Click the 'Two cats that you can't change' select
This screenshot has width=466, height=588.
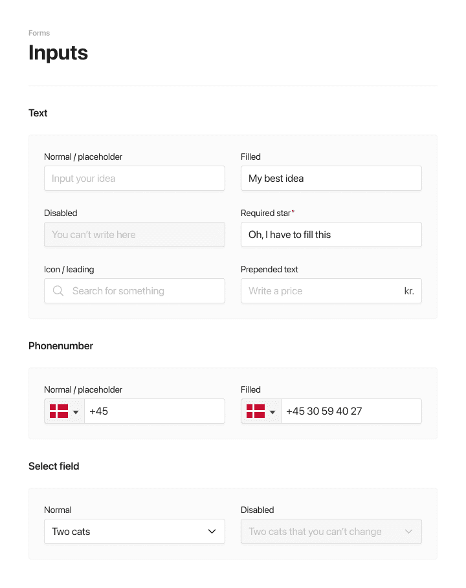point(331,531)
